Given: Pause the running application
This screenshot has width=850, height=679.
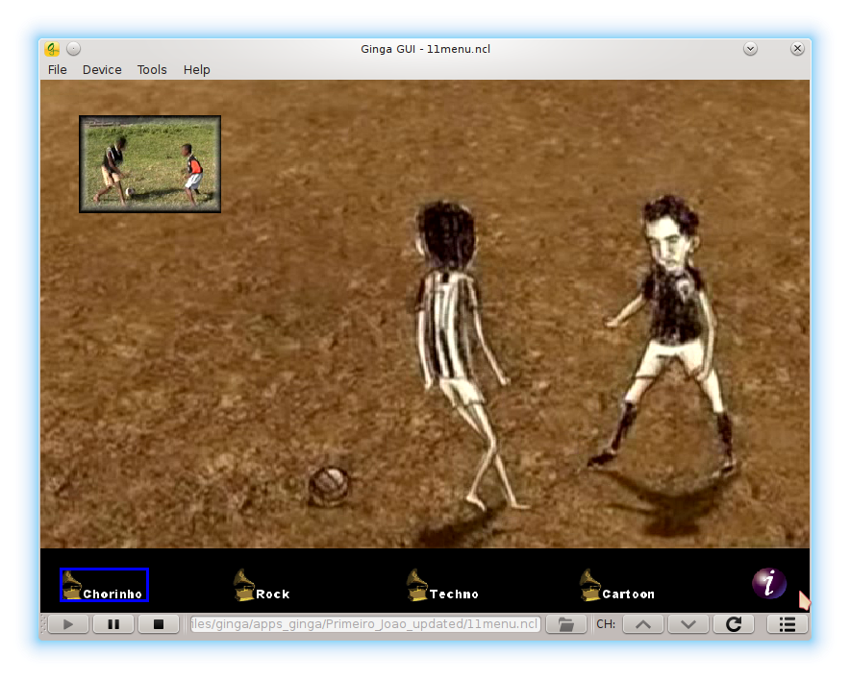Looking at the screenshot, I should coord(113,624).
